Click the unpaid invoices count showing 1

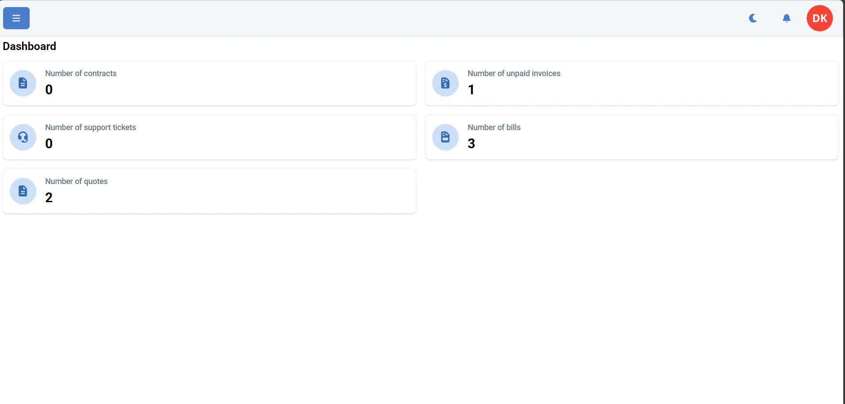[x=471, y=89]
